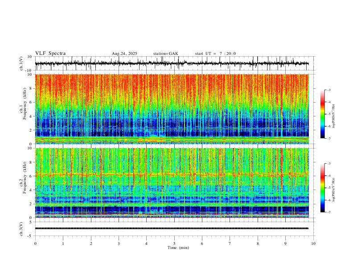
Task: Click the ch.2 spectrogram plot
Action: tap(172, 183)
